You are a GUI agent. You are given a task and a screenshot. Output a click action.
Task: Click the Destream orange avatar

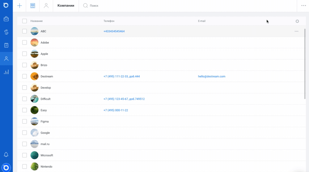pyautogui.click(x=35, y=76)
